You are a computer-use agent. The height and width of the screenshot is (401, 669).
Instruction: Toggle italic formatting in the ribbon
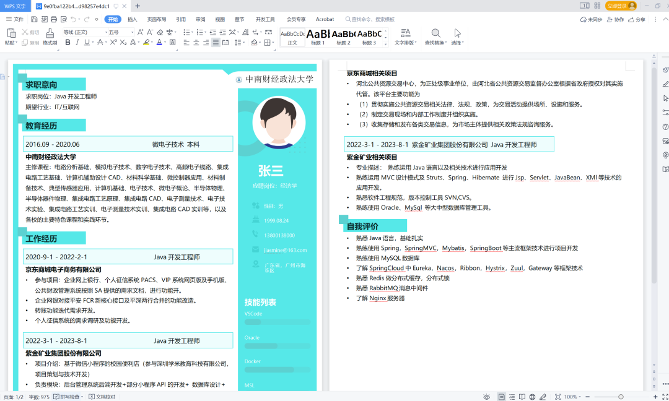pyautogui.click(x=77, y=42)
